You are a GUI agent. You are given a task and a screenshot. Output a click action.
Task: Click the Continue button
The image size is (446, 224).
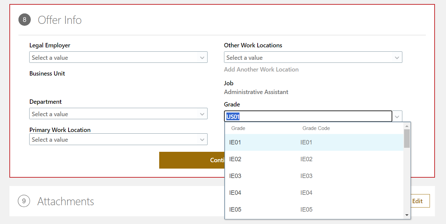(192, 160)
